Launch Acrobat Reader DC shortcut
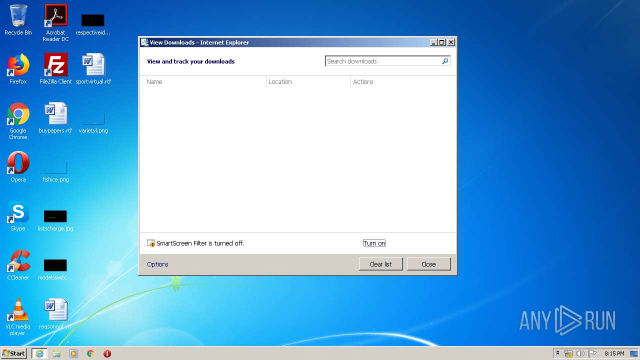The image size is (640, 360). (55, 22)
